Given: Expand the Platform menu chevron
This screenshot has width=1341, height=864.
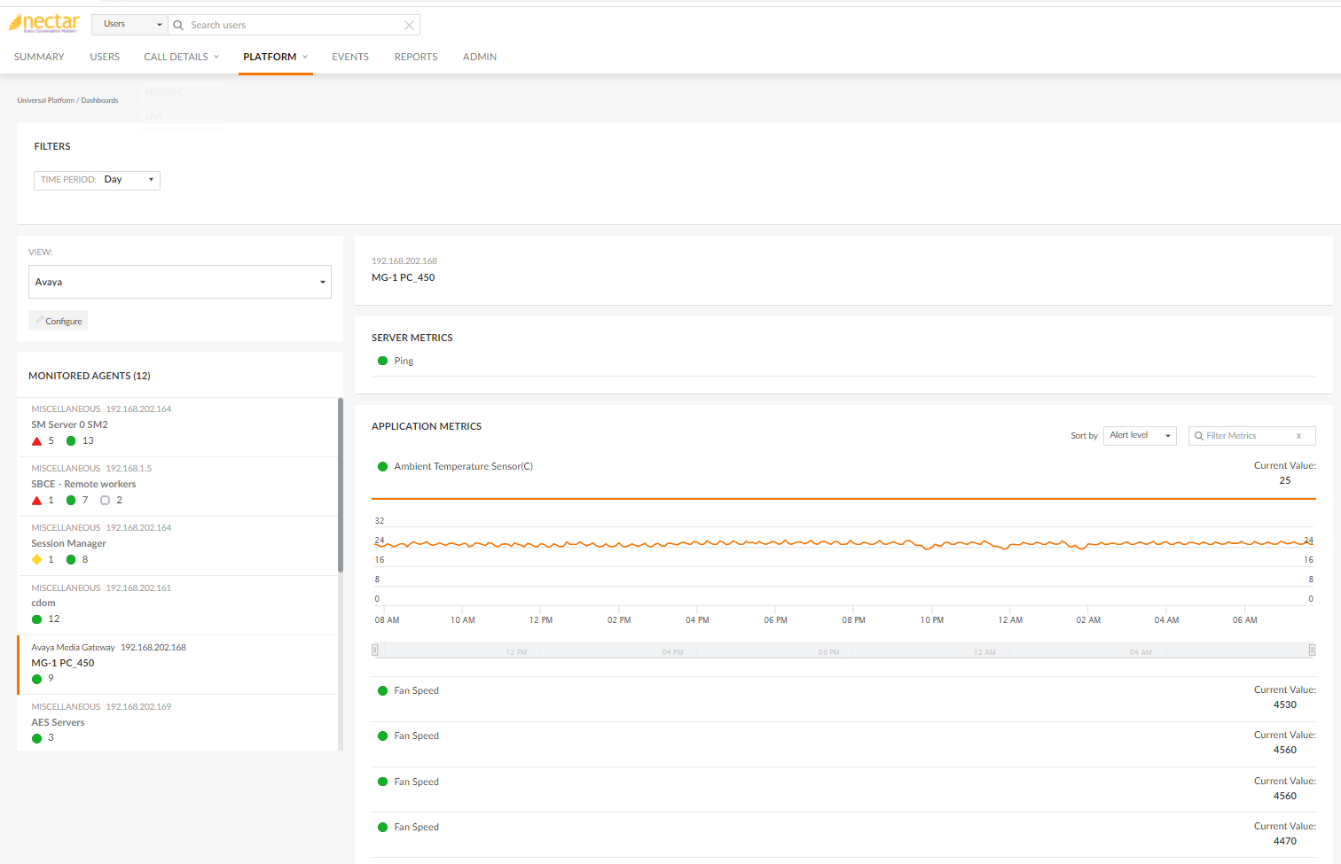Looking at the screenshot, I should [x=305, y=57].
